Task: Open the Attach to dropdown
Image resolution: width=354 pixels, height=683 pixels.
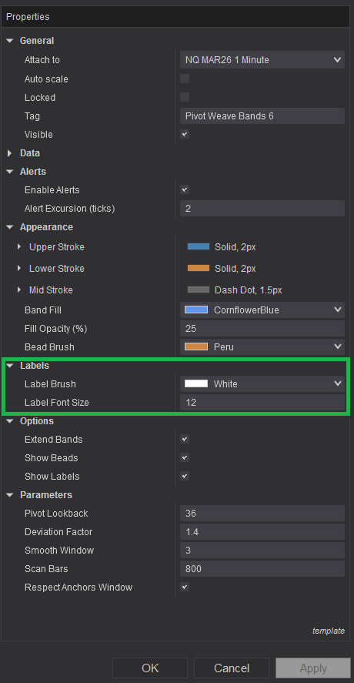Action: pyautogui.click(x=262, y=60)
